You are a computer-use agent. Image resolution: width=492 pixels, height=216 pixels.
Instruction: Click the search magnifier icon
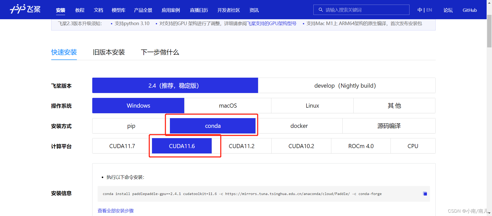(321, 10)
